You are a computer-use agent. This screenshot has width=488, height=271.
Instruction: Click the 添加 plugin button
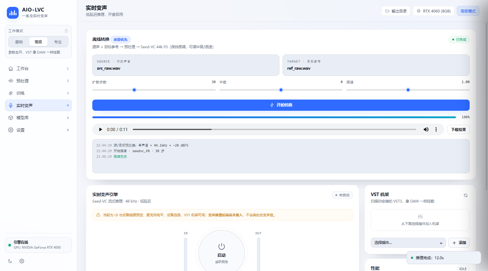[459, 243]
